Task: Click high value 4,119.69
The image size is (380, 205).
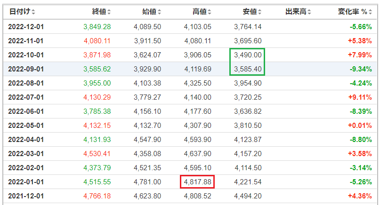Action: point(197,69)
